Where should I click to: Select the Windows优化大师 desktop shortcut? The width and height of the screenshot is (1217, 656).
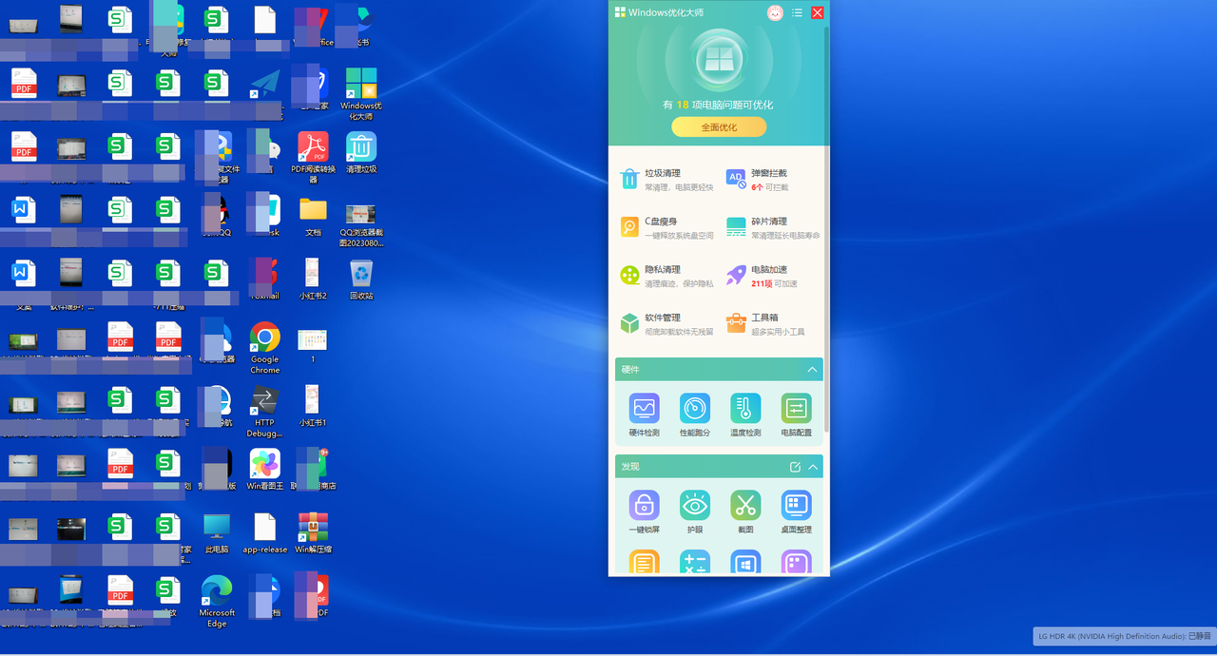pyautogui.click(x=361, y=94)
